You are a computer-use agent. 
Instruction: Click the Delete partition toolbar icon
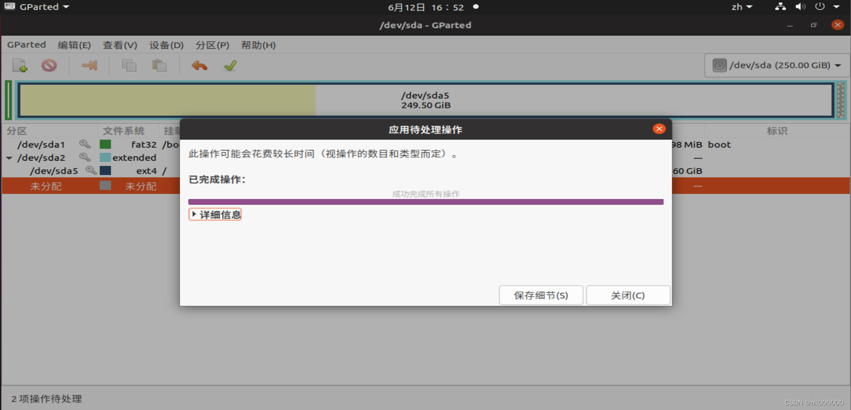click(x=49, y=65)
